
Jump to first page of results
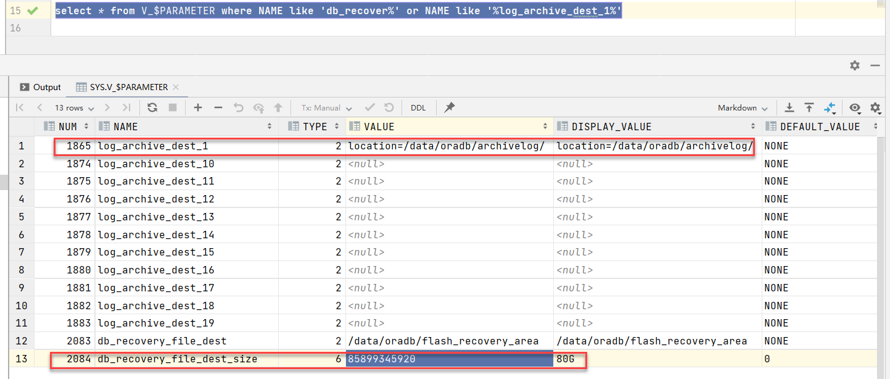[x=20, y=107]
